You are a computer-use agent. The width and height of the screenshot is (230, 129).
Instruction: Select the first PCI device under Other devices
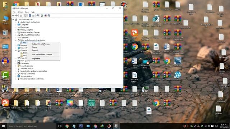(x=23, y=53)
